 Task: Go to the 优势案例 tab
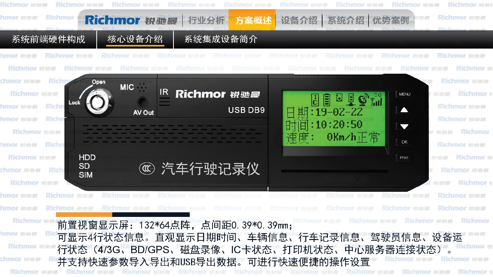[x=391, y=20]
